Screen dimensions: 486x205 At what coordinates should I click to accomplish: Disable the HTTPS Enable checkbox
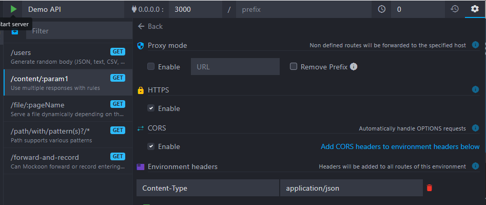[151, 108]
